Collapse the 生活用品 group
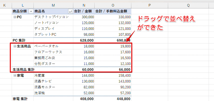 (x=15, y=46)
